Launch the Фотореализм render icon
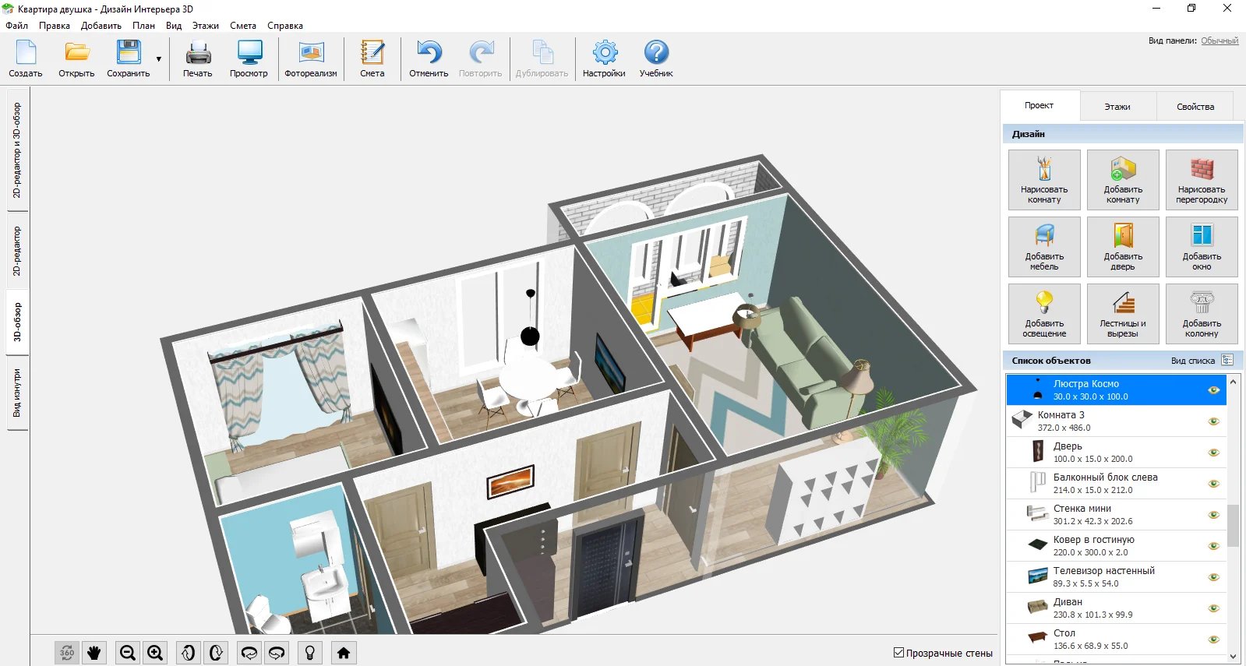Image resolution: width=1246 pixels, height=666 pixels. tap(311, 58)
